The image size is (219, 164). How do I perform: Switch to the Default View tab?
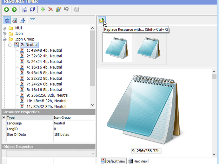[x=113, y=161]
